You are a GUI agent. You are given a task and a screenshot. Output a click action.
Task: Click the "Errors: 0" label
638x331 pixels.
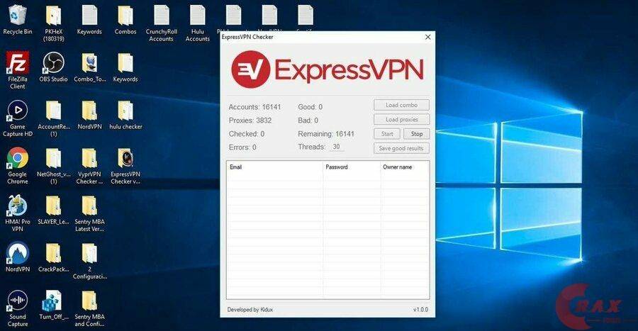point(242,147)
